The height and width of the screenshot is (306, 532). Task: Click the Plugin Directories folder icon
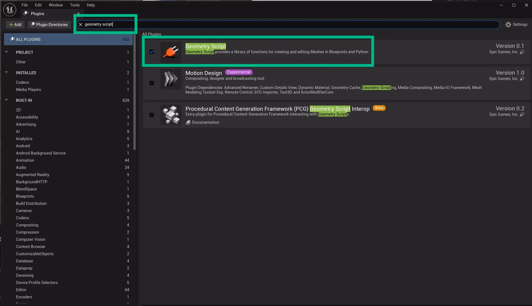33,24
